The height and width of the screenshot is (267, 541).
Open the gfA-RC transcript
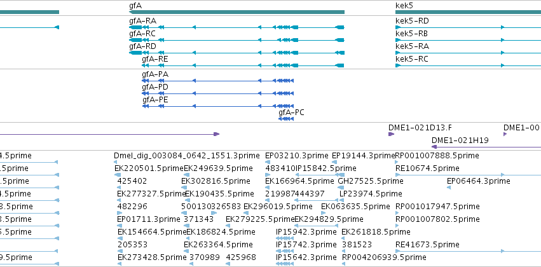[142, 34]
